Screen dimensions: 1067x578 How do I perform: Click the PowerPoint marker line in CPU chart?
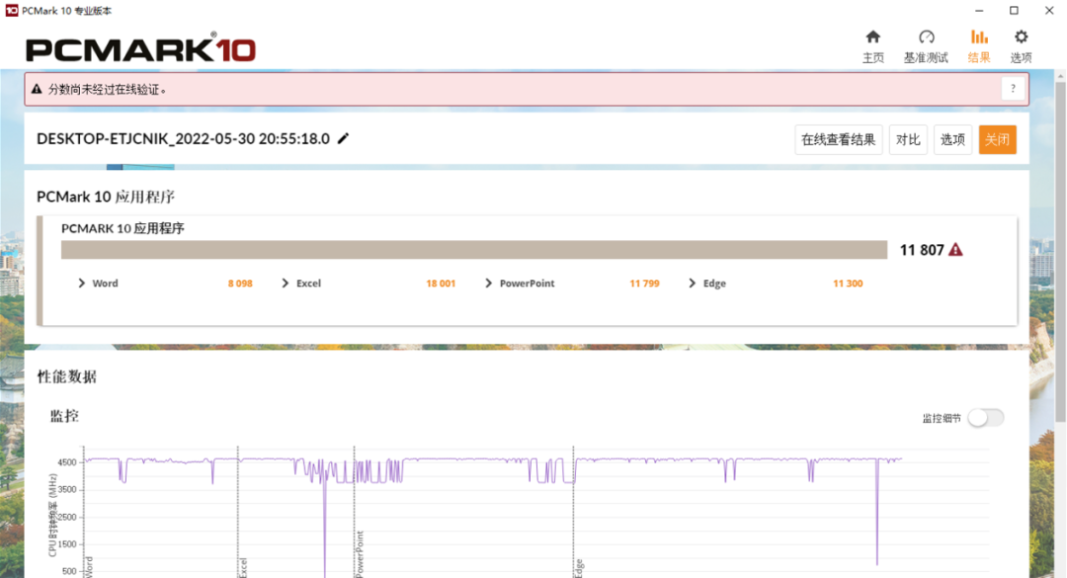[x=355, y=511]
